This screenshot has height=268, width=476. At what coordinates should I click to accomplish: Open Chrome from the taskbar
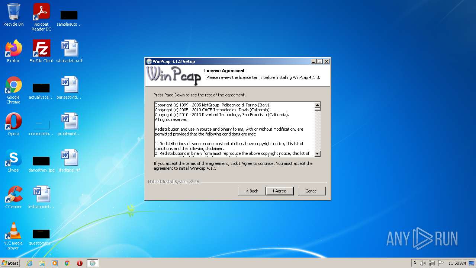67,263
